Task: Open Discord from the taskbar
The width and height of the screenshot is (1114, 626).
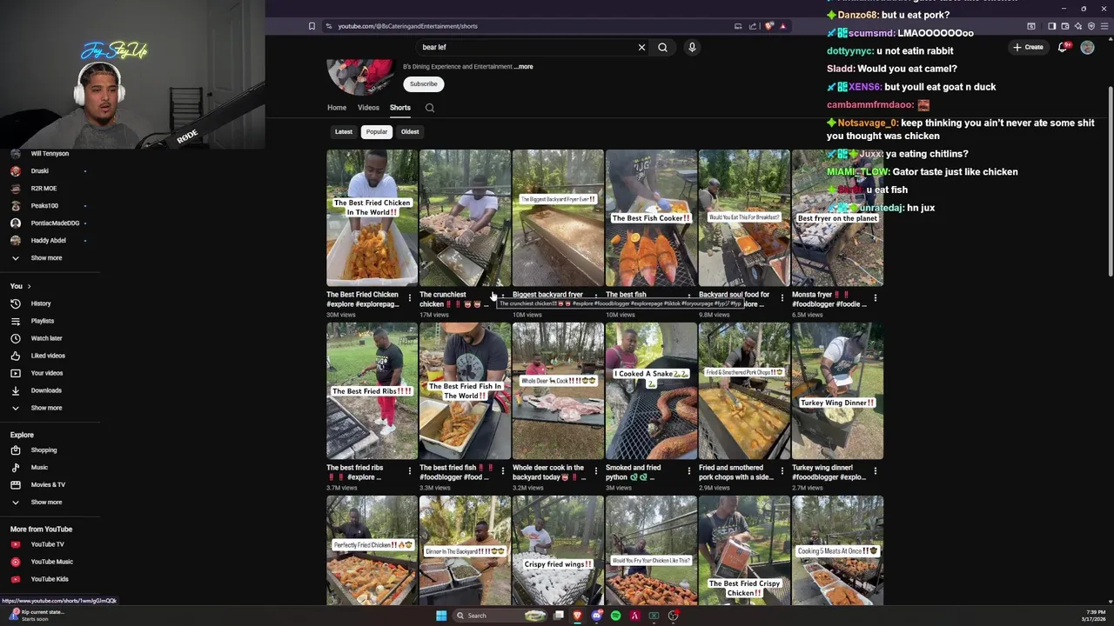Action: [596, 616]
